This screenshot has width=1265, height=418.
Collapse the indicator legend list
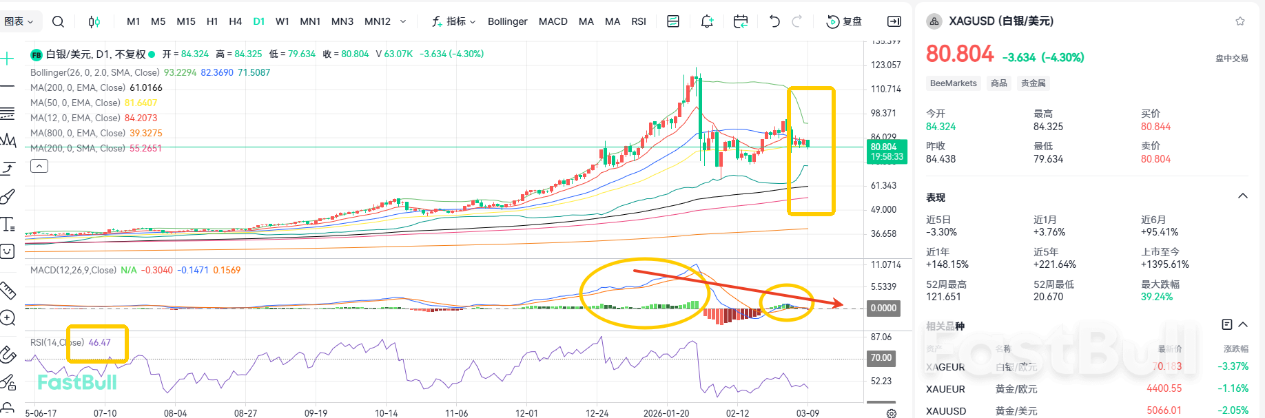pyautogui.click(x=39, y=166)
